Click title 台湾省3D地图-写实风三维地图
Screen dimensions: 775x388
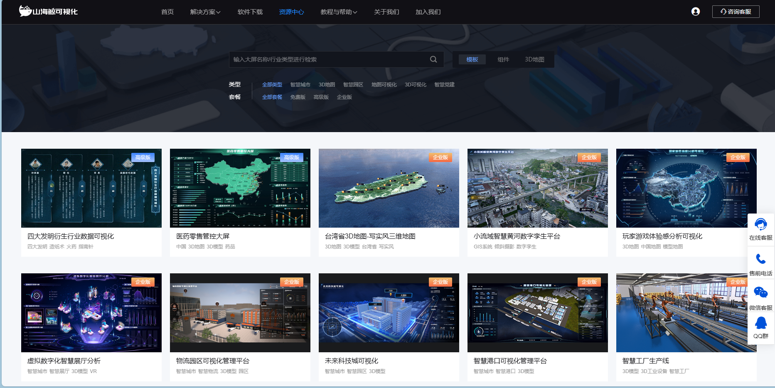(370, 236)
